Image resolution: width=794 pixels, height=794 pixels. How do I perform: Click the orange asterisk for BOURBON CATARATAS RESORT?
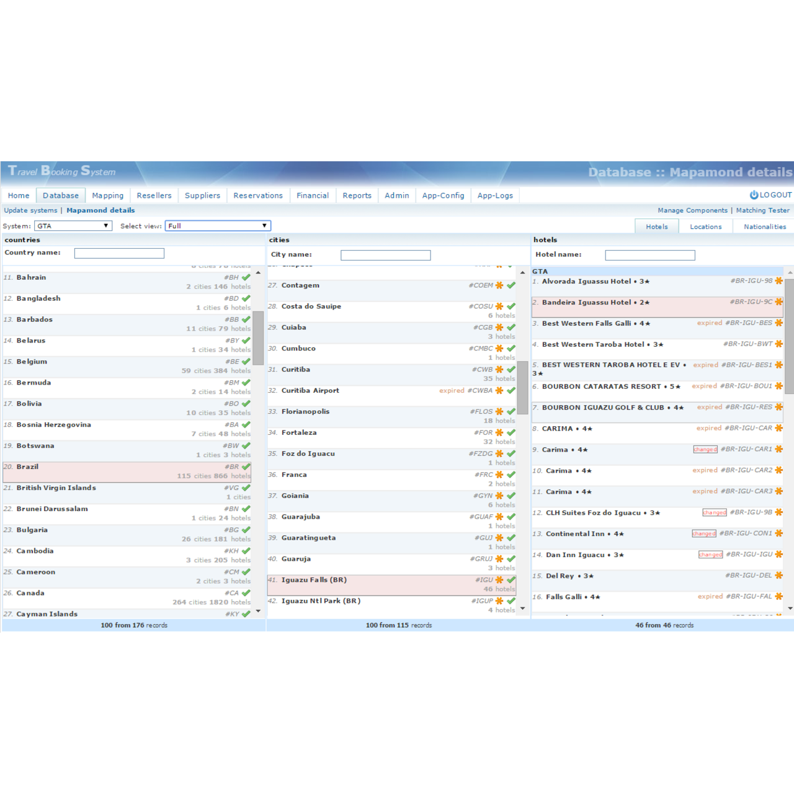coord(778,386)
